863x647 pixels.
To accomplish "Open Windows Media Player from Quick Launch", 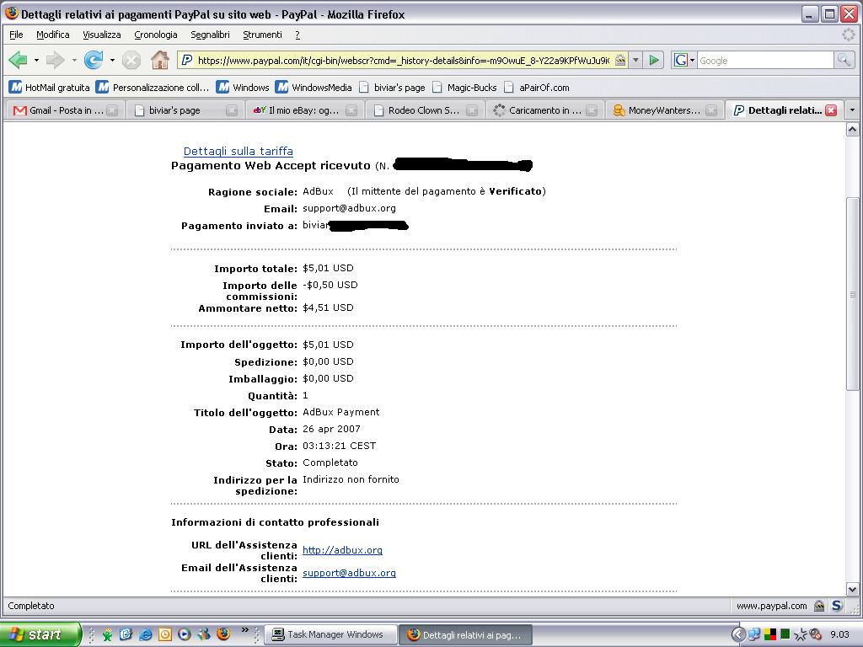I will [x=185, y=634].
